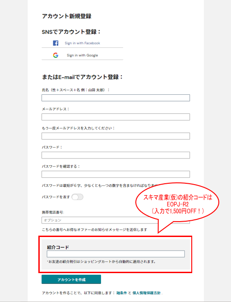This screenshot has width=231, height=302.
Task: Click the Google G logo icon
Action: pyautogui.click(x=55, y=55)
